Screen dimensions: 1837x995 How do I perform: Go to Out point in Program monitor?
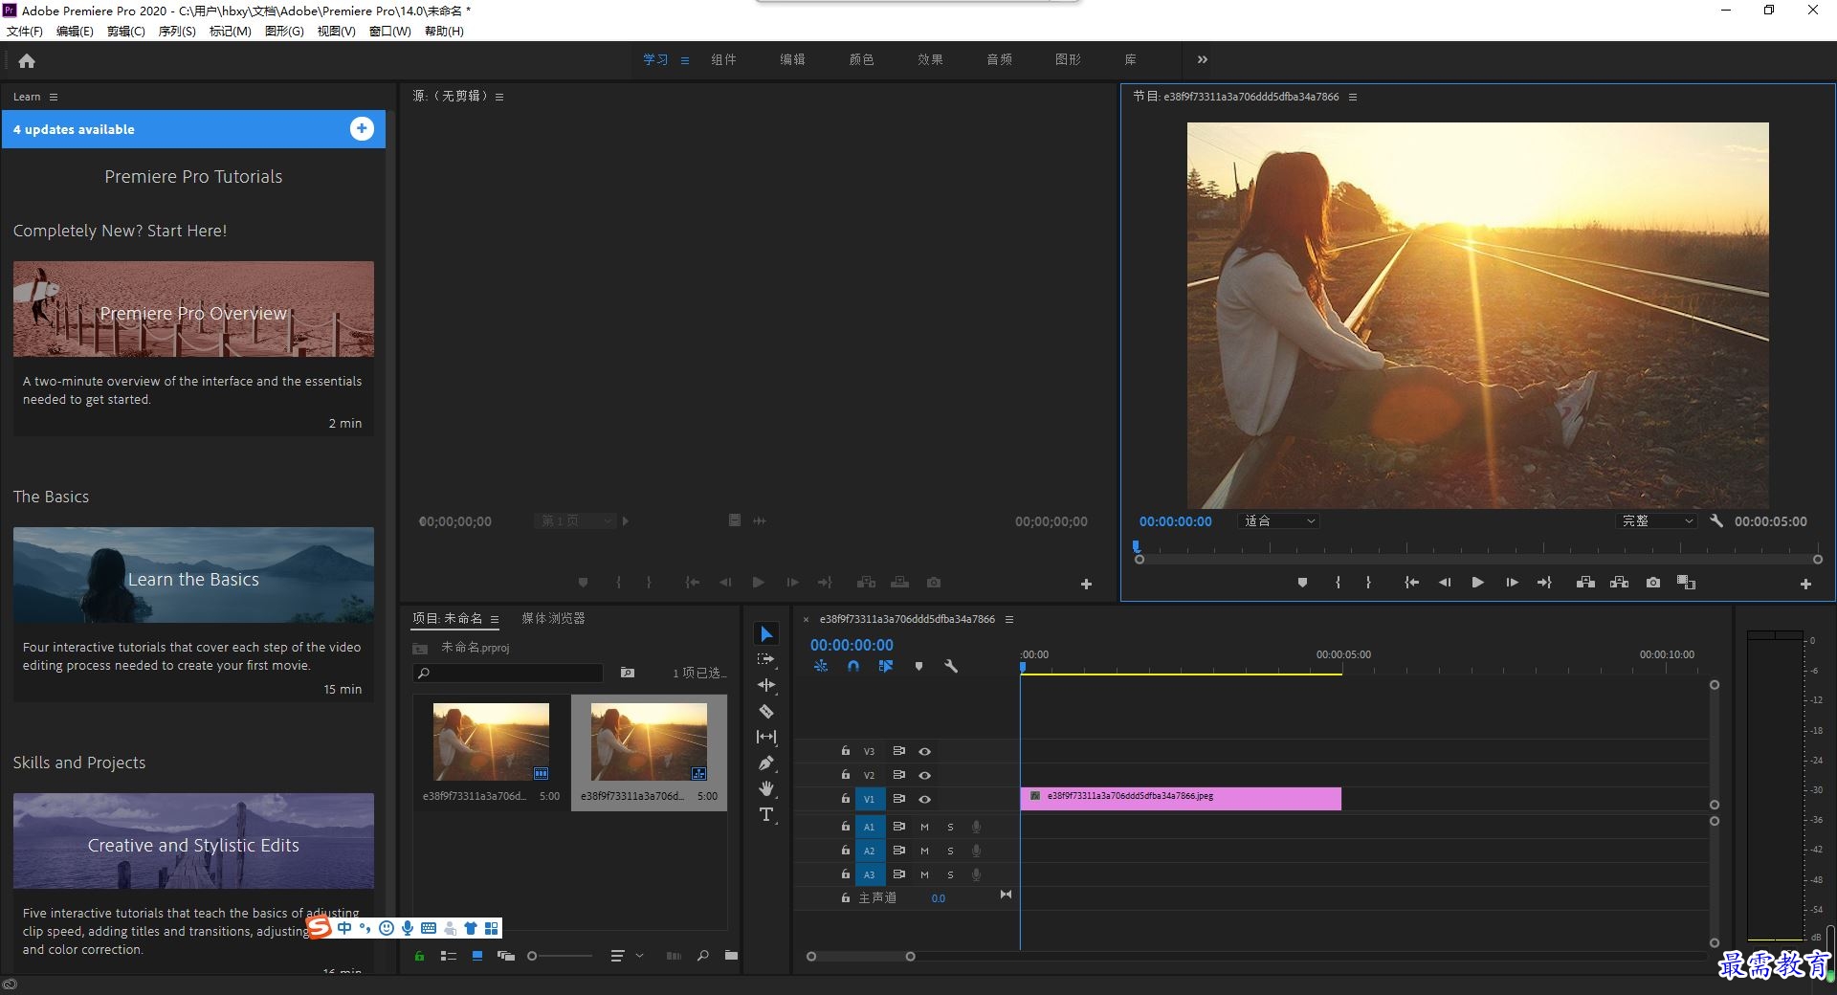pos(1544,583)
